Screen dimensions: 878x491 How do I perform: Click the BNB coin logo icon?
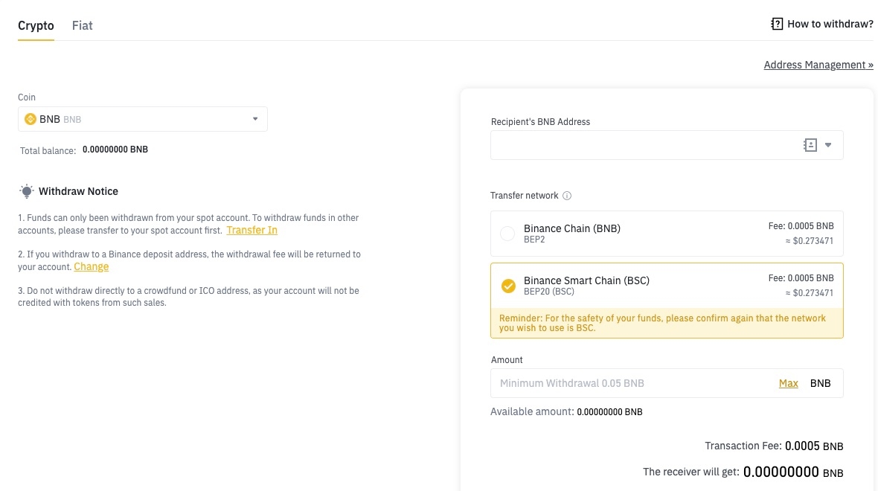31,119
